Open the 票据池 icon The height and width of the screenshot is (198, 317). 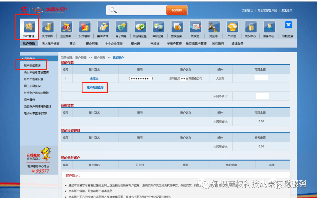click(x=195, y=29)
